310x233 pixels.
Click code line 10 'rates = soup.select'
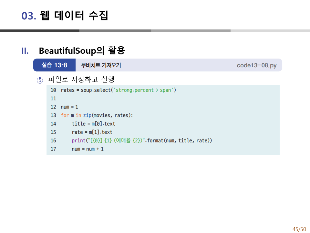(x=119, y=90)
